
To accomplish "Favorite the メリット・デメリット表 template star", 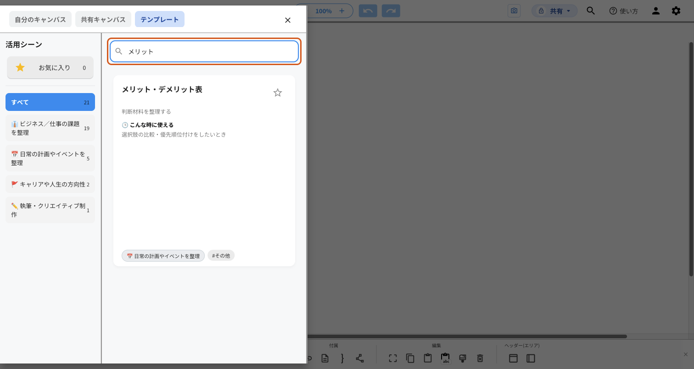I will 278,93.
